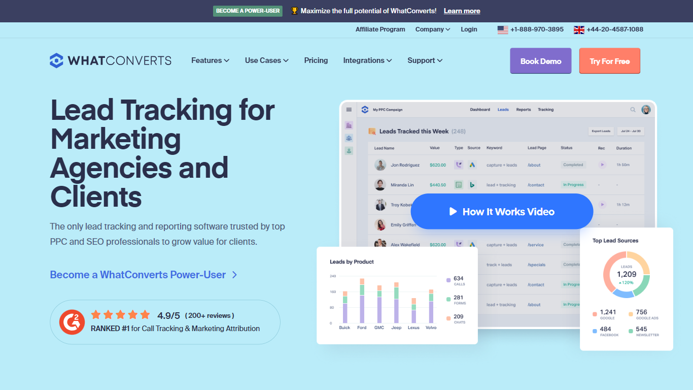693x390 pixels.
Task: Click Jon Rodriguez's profile photo
Action: pyautogui.click(x=380, y=165)
